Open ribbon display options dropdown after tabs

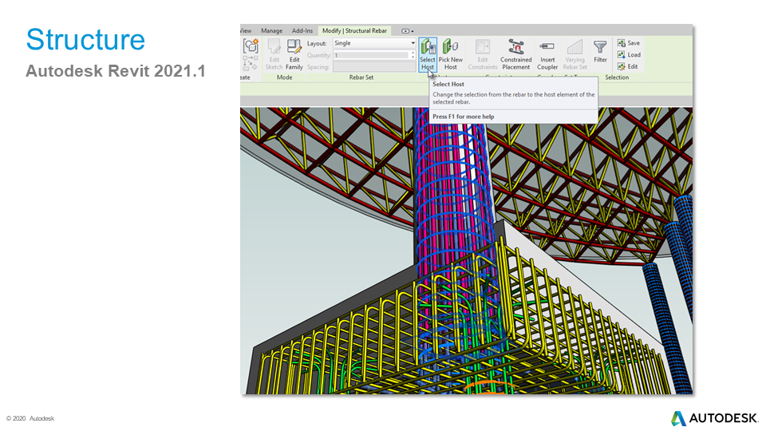408,31
